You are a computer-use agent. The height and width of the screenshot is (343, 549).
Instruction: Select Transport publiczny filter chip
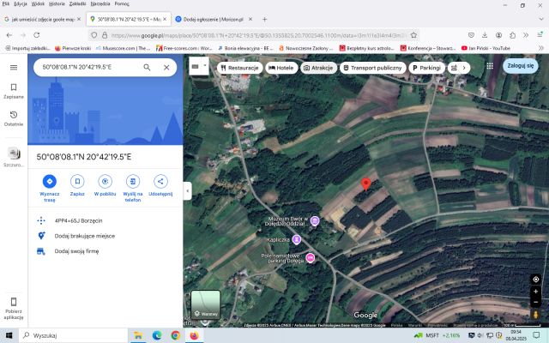pyautogui.click(x=372, y=68)
